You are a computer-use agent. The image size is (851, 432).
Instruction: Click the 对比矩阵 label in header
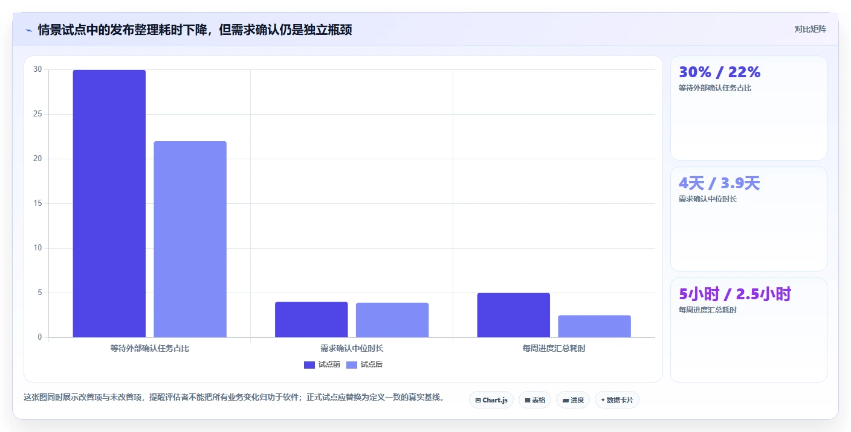(x=810, y=29)
